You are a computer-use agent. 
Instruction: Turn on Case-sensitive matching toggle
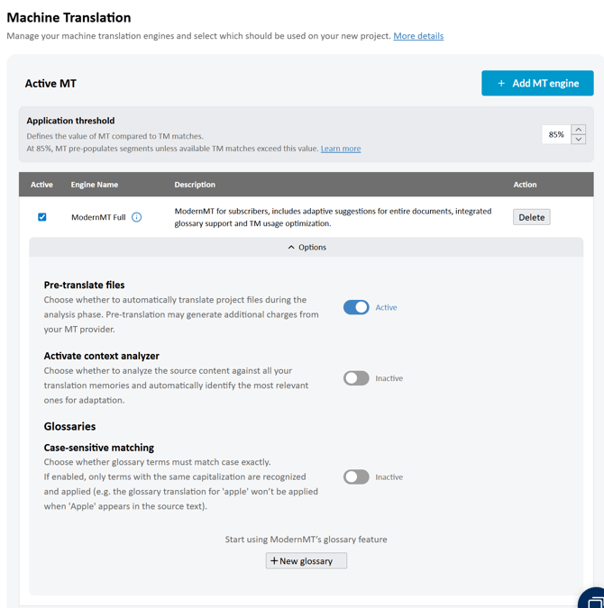(356, 476)
